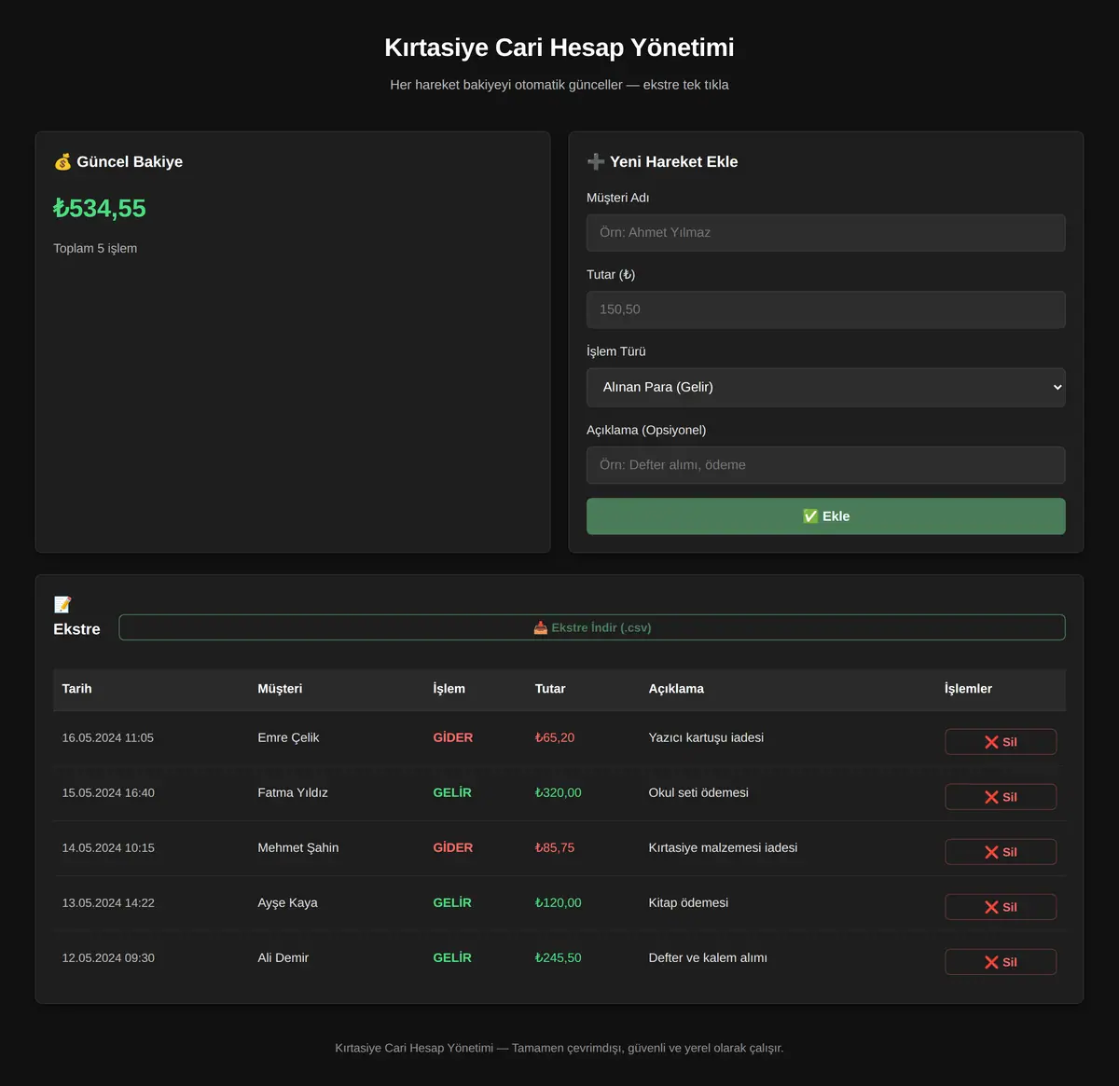Delete the Fatma Yıldız transaction
1119x1086 pixels.
[x=1001, y=797]
